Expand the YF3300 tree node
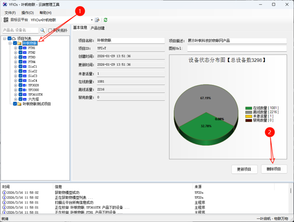Viewport: 294px width, 222px height. pos(16,90)
